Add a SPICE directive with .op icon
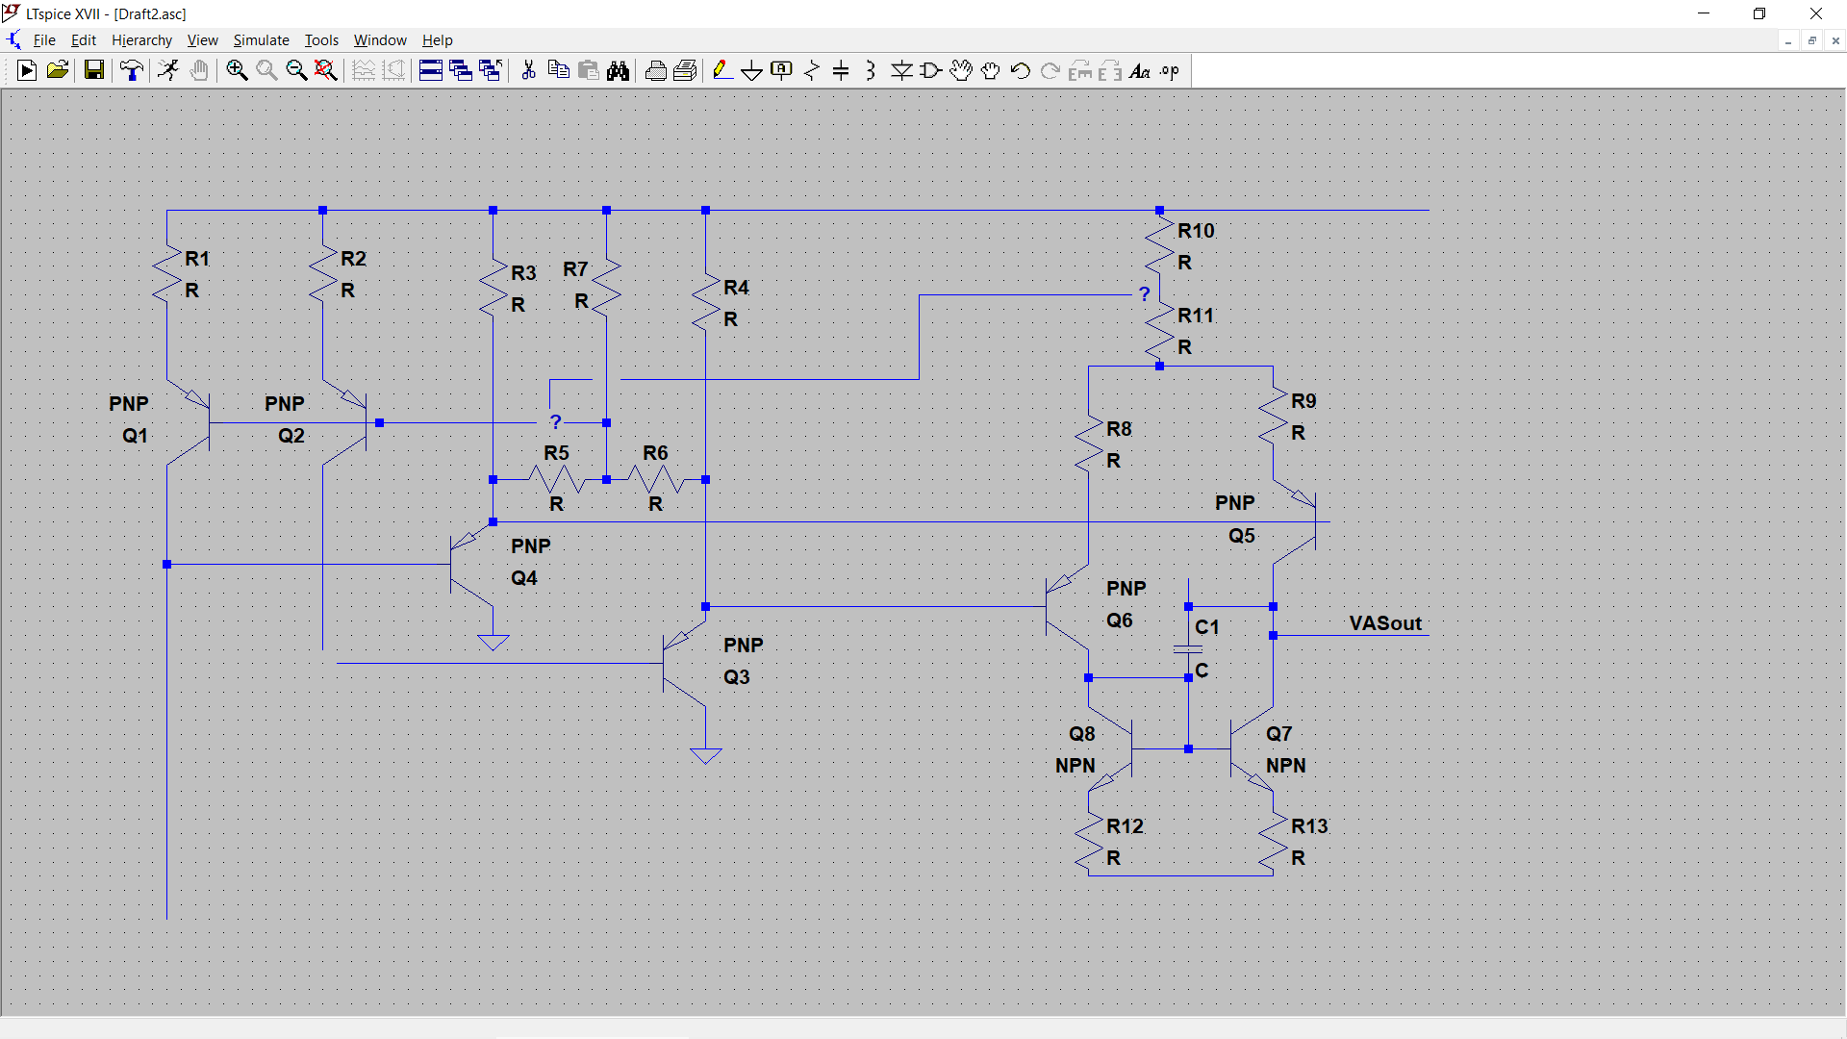Image resolution: width=1847 pixels, height=1039 pixels. click(x=1170, y=70)
